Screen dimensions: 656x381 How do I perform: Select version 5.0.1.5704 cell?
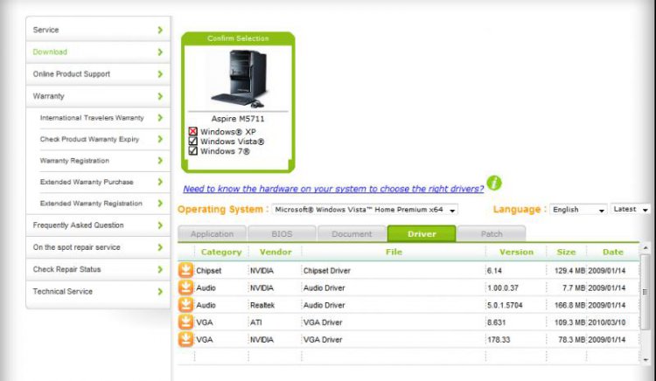coord(505,305)
